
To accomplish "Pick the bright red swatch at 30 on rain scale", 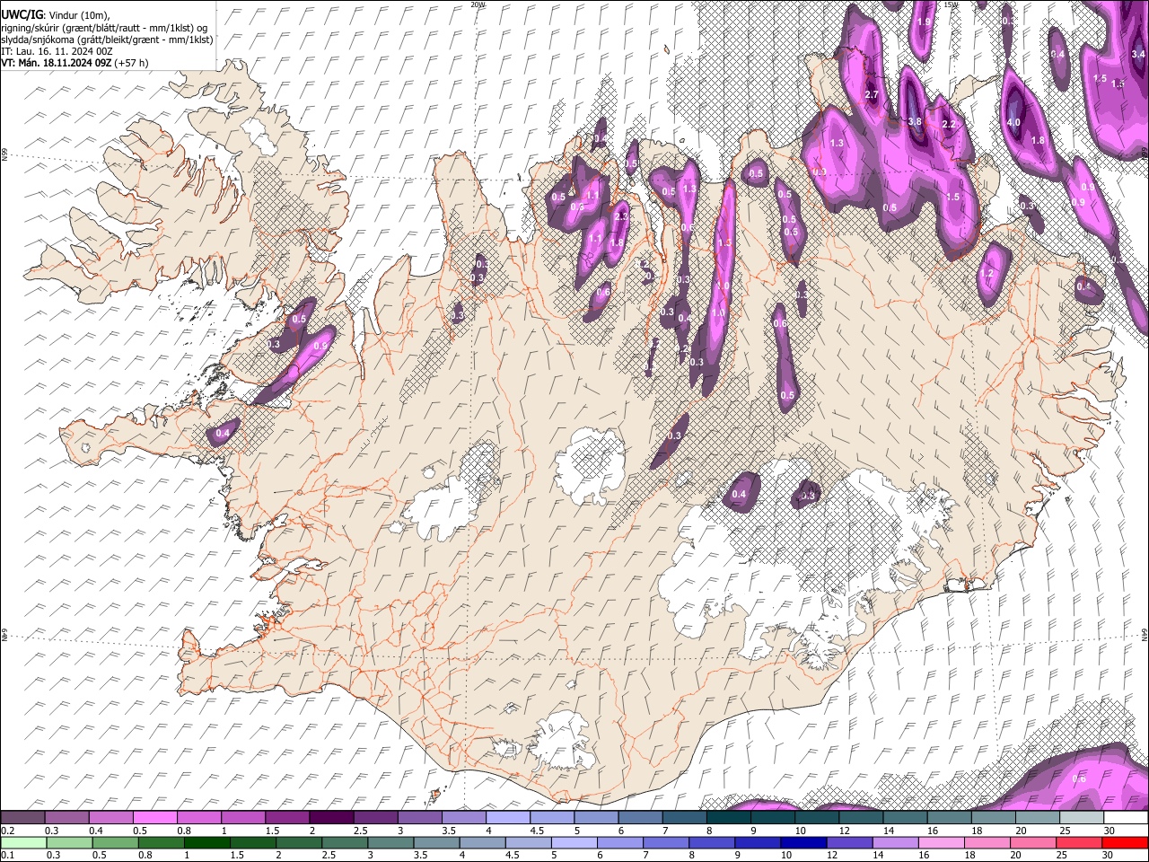I will click(x=1124, y=842).
